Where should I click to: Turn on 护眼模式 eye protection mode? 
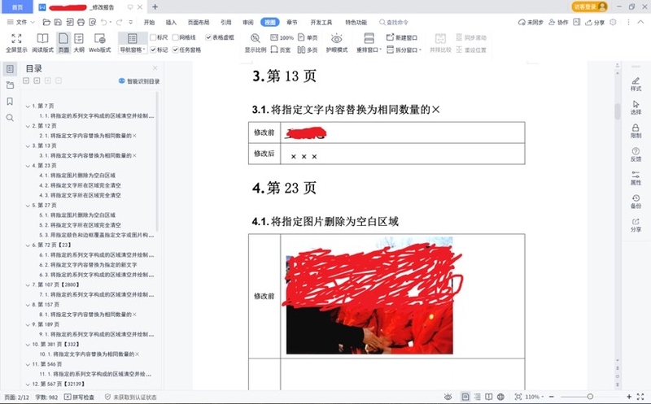click(x=337, y=43)
